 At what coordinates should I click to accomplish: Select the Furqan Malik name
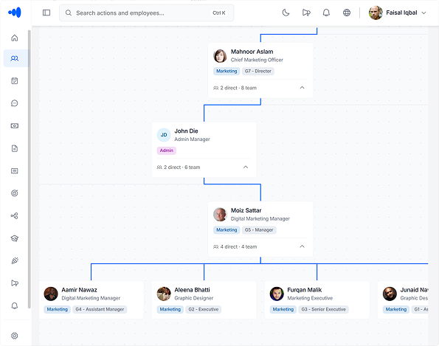click(x=305, y=290)
